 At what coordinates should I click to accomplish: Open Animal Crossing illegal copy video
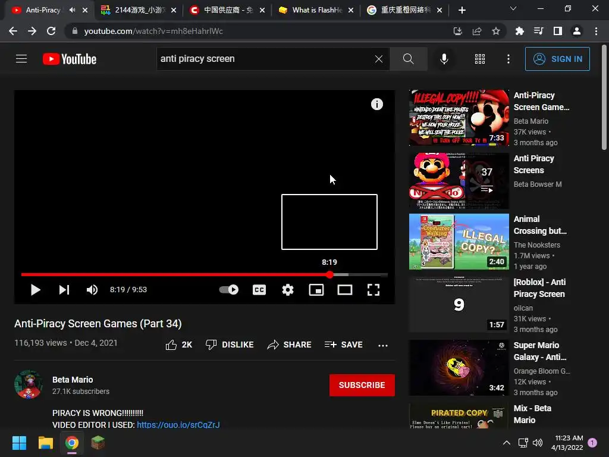459,242
